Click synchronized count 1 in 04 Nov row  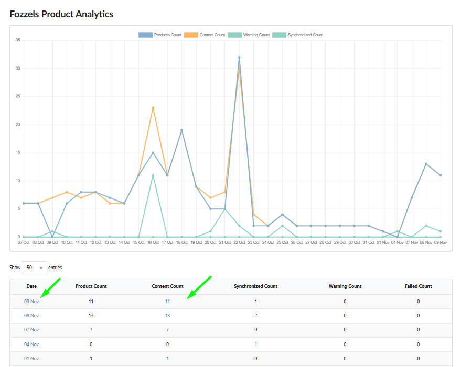click(x=256, y=344)
